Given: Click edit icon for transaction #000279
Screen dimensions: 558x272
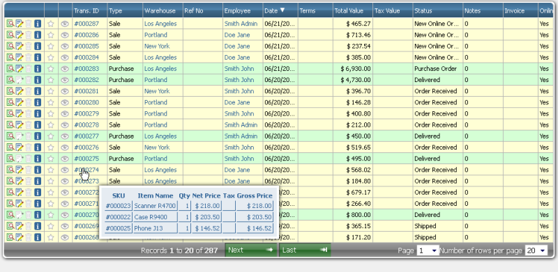Looking at the screenshot, I should point(20,113).
